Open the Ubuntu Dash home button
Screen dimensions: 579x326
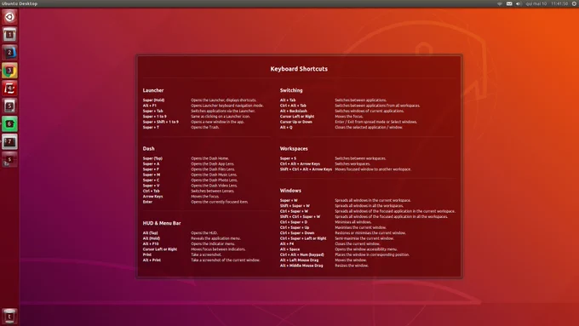tap(9, 17)
